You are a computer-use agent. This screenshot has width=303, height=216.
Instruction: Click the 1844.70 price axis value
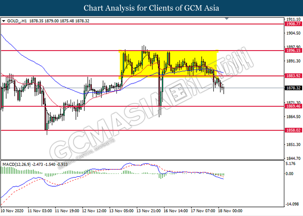(293, 159)
